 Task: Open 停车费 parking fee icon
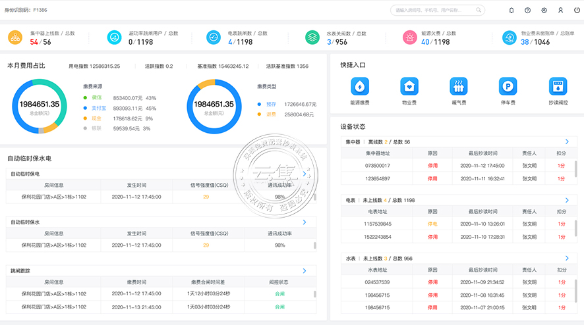(x=508, y=86)
